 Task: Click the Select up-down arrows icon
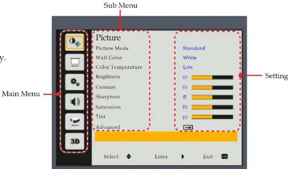[x=129, y=157]
